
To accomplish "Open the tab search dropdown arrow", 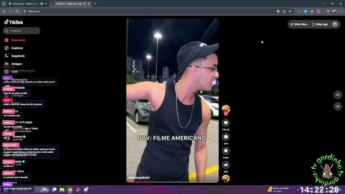I will pos(4,4).
